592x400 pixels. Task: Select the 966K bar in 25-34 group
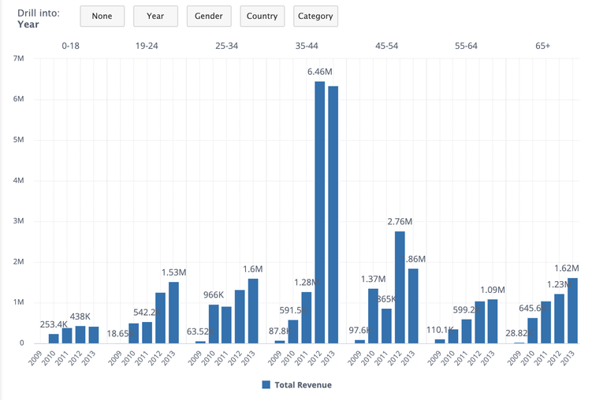(214, 324)
